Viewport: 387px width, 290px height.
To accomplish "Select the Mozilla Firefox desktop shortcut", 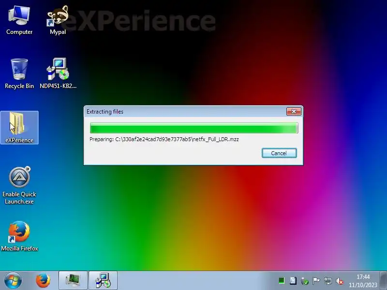I will click(19, 236).
